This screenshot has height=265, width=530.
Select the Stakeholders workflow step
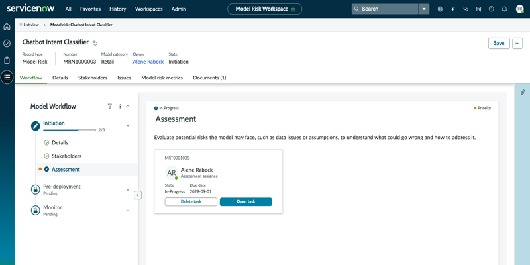(67, 156)
